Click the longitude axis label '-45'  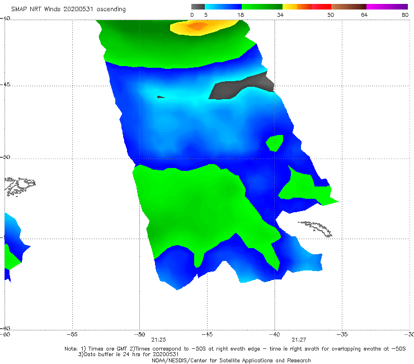tap(207, 334)
